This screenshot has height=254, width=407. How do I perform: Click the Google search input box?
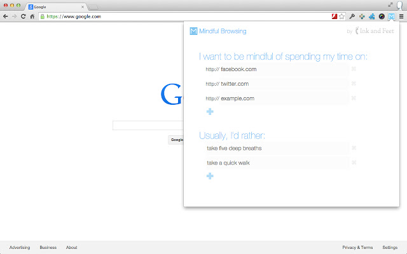click(148, 126)
